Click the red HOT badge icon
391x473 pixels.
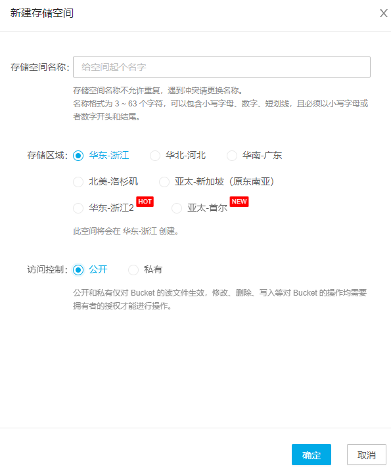click(x=145, y=202)
